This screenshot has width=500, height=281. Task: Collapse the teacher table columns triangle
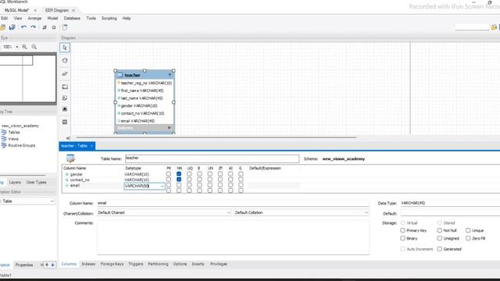pos(170,75)
